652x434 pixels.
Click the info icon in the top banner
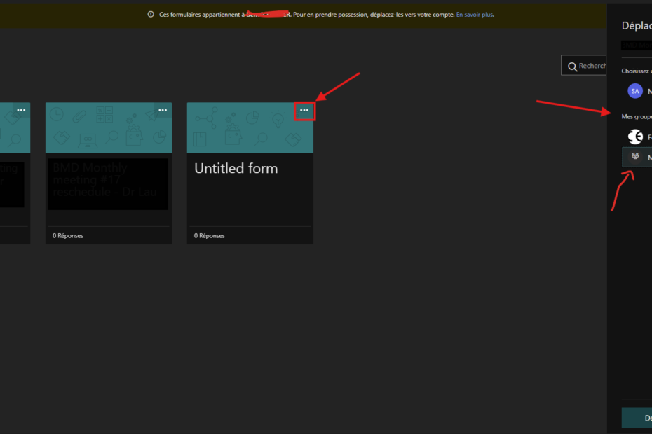click(151, 14)
